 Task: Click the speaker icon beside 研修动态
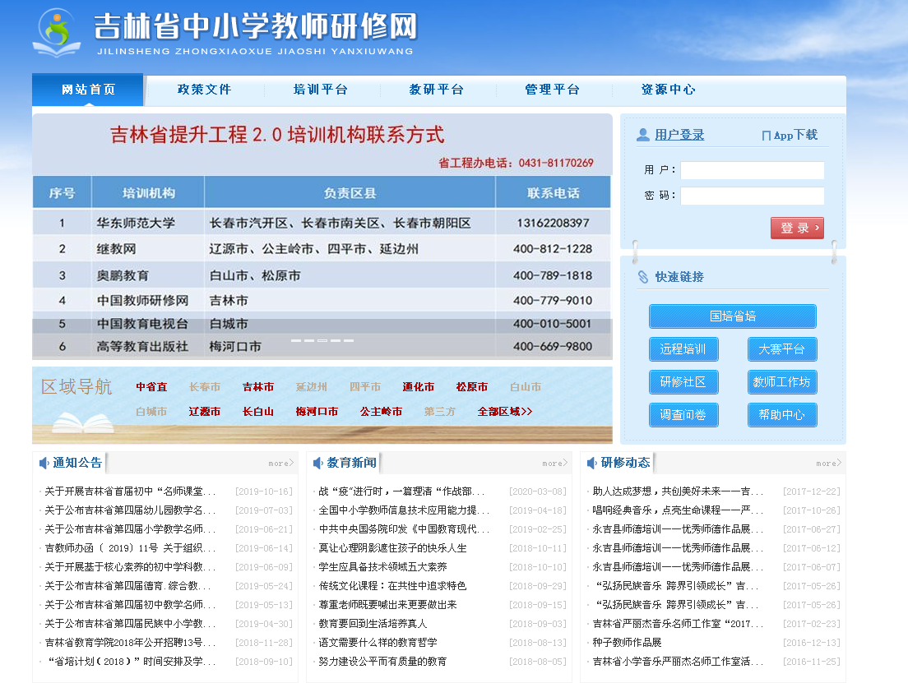[592, 464]
